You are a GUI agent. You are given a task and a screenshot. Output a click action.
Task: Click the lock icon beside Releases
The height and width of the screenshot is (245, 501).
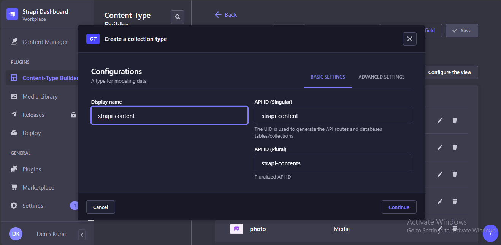[73, 115]
